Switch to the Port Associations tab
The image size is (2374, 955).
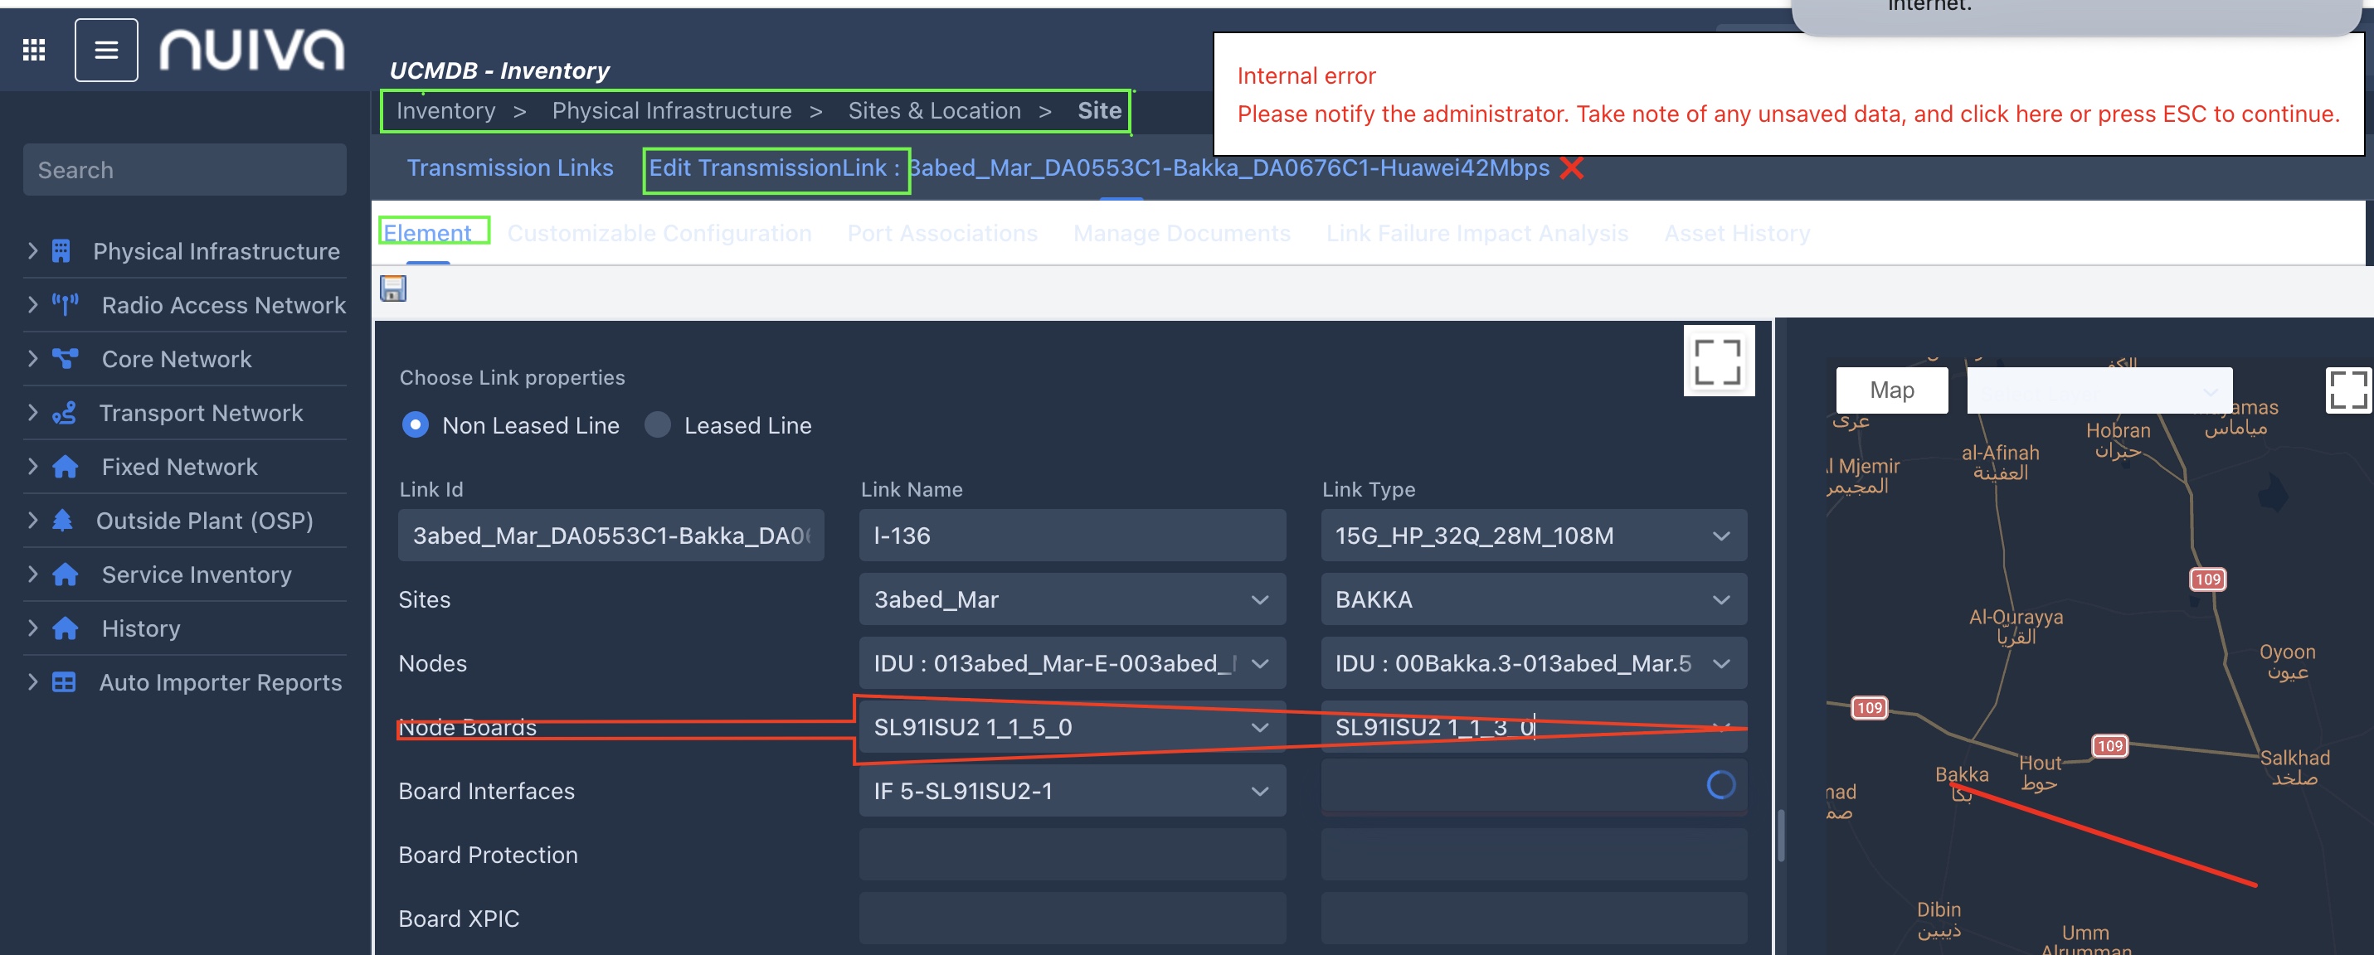tap(941, 233)
